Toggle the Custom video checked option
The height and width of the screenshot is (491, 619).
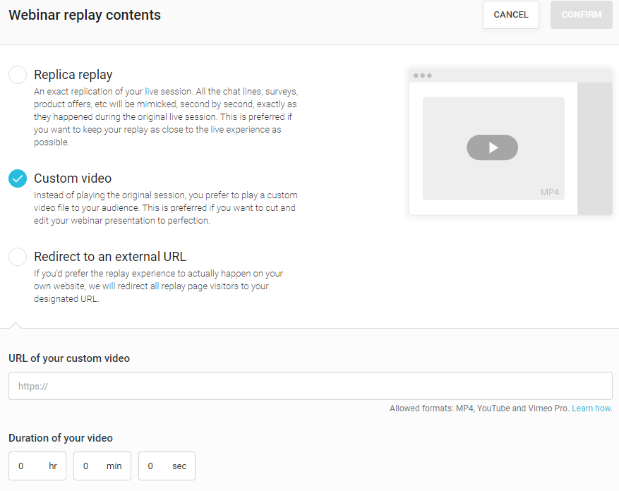(18, 178)
